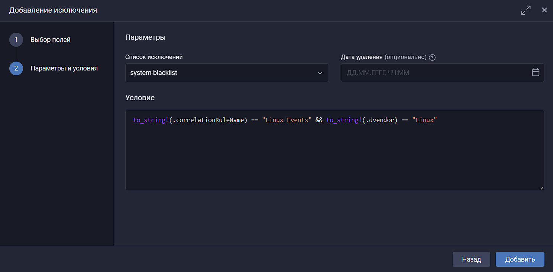
Task: Focus the Дата удаления date input field
Action: pos(435,73)
